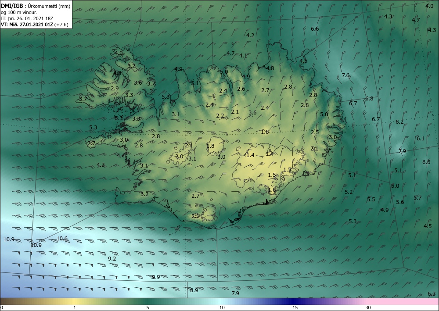This screenshot has height=311, width=439.
Task: Click the 5.7 value on the map
Action: 418,198
